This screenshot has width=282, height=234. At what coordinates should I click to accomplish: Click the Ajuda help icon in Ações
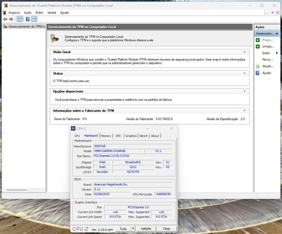(258, 73)
